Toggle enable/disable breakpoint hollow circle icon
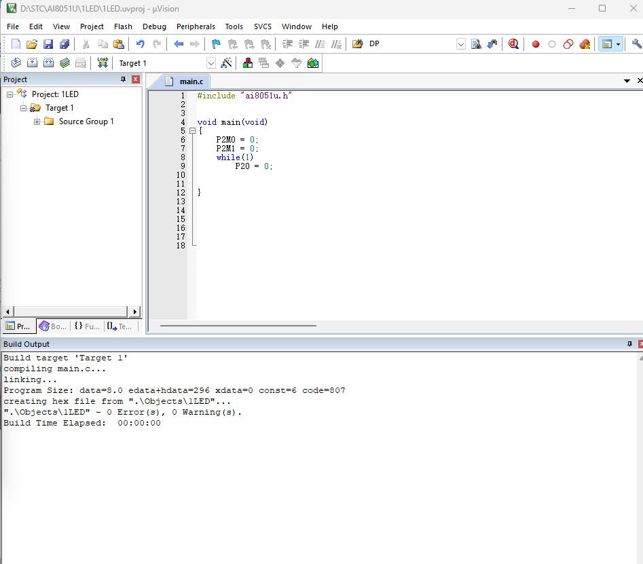Image resolution: width=643 pixels, height=564 pixels. (x=552, y=44)
